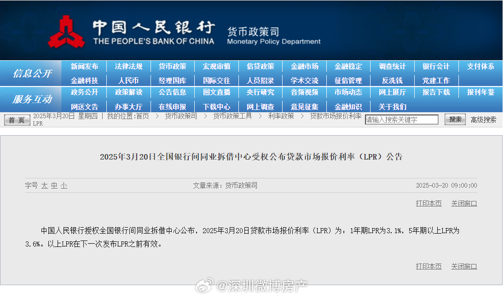Click upper 打印本页 print link

click(x=429, y=203)
